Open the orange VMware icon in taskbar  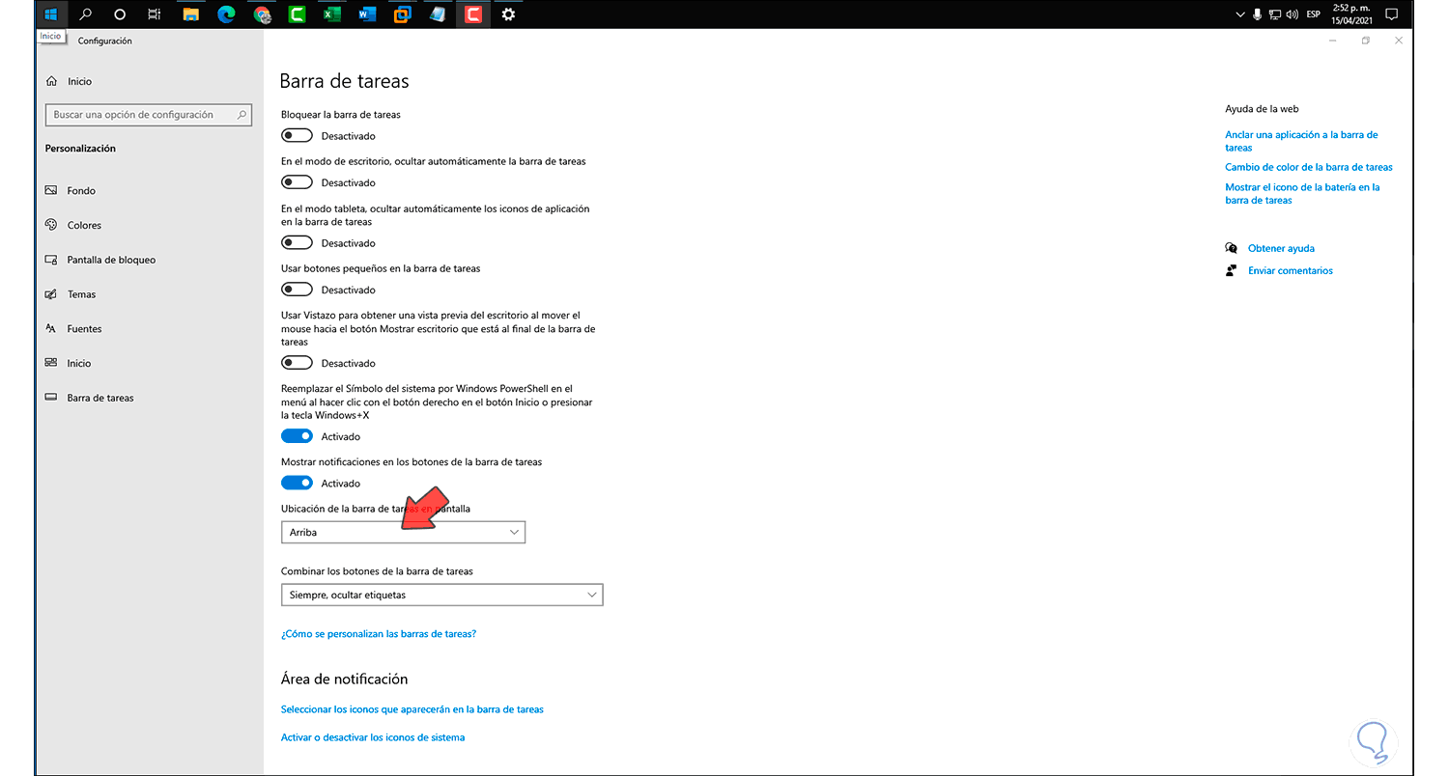[x=402, y=14]
